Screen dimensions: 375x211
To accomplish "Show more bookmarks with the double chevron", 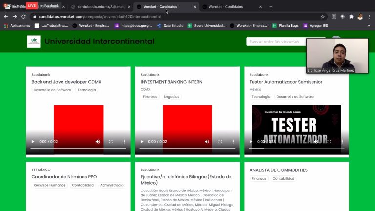I will pyautogui.click(x=369, y=26).
